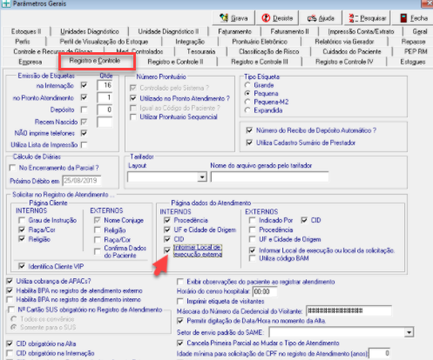This screenshot has width=433, height=360.
Task: Open Registro e Controle III tab
Action: pyautogui.click(x=260, y=62)
